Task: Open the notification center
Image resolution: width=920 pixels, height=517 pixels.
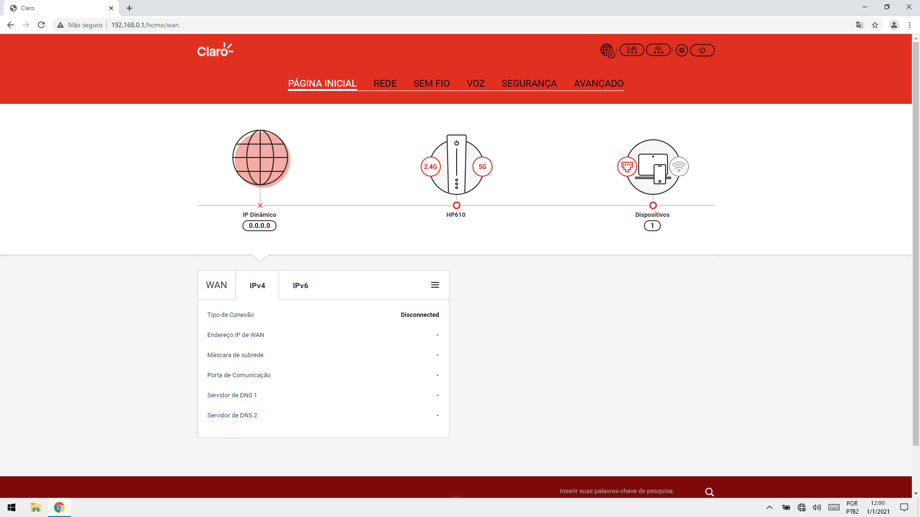Action: click(x=904, y=507)
